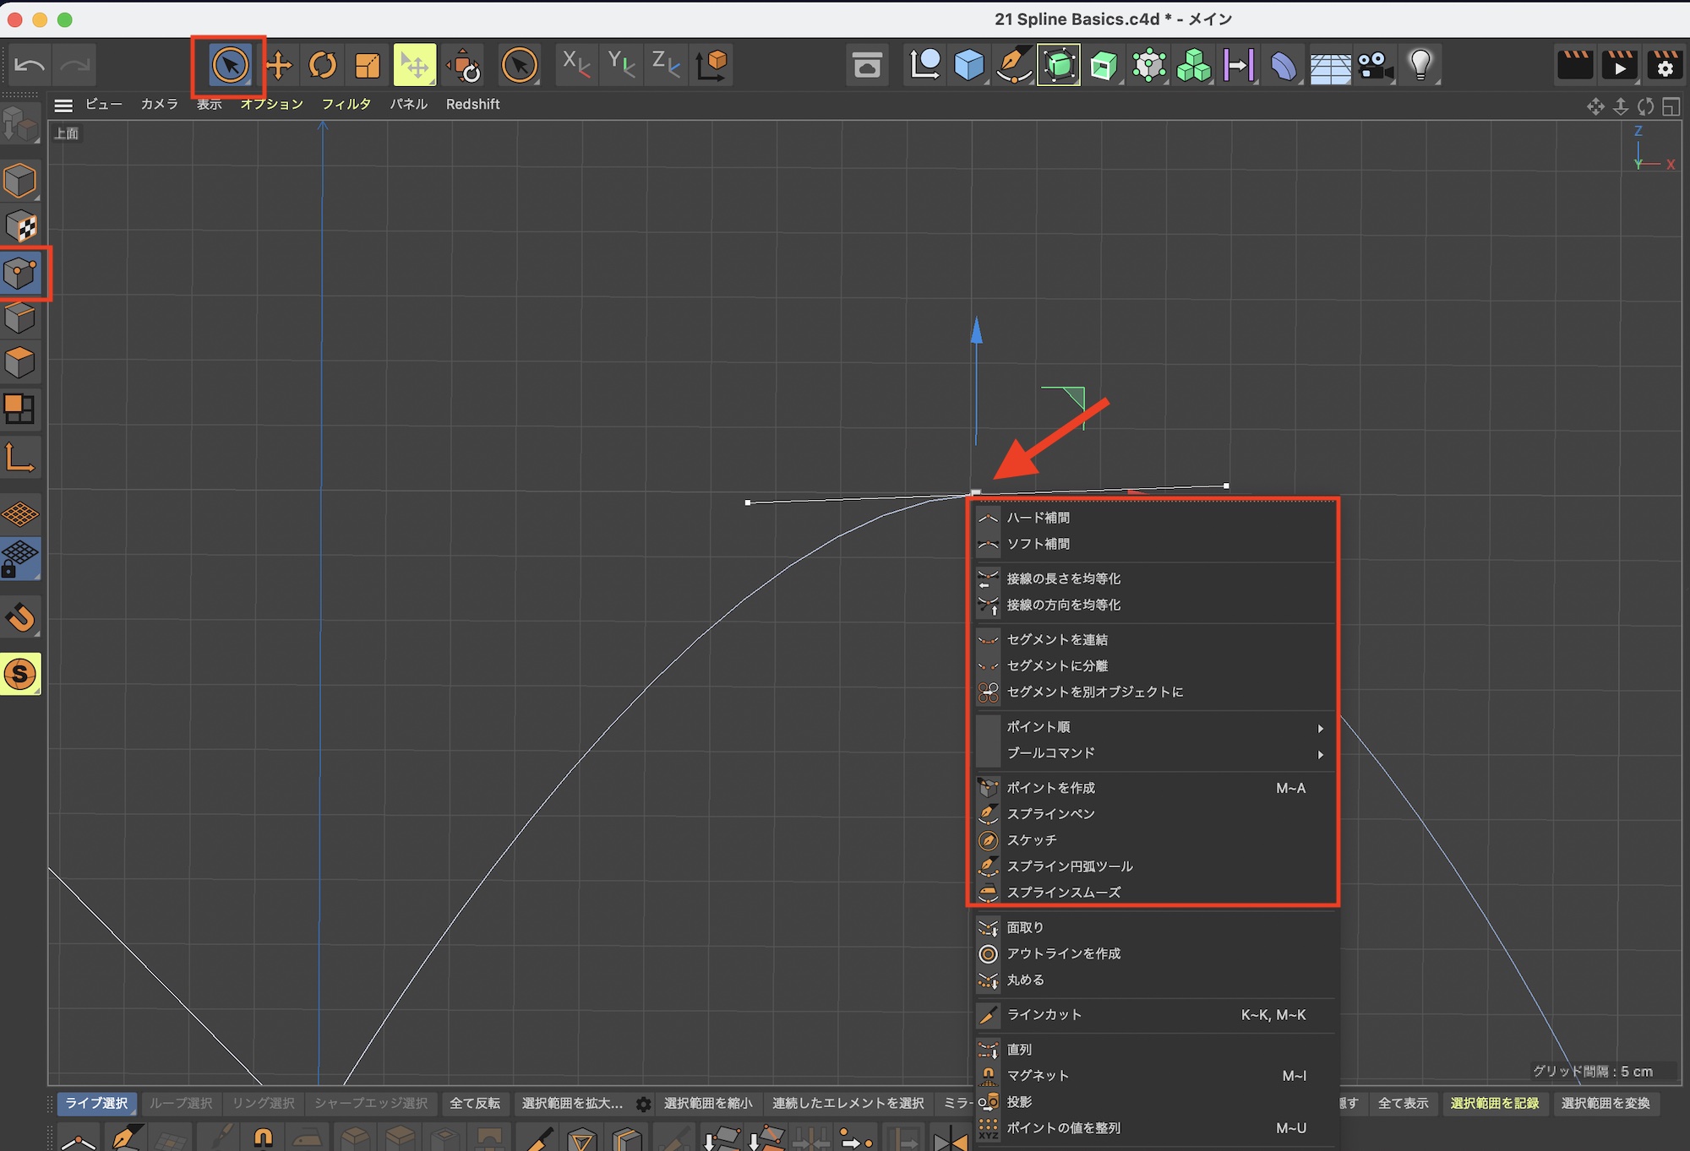
Task: Open the viewport hamburger menu
Action: [63, 105]
